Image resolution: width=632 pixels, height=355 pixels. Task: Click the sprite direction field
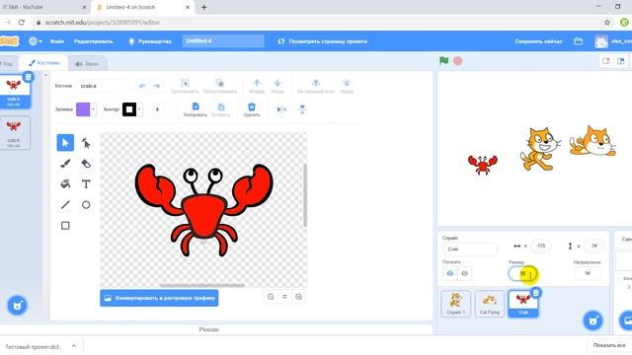[588, 273]
